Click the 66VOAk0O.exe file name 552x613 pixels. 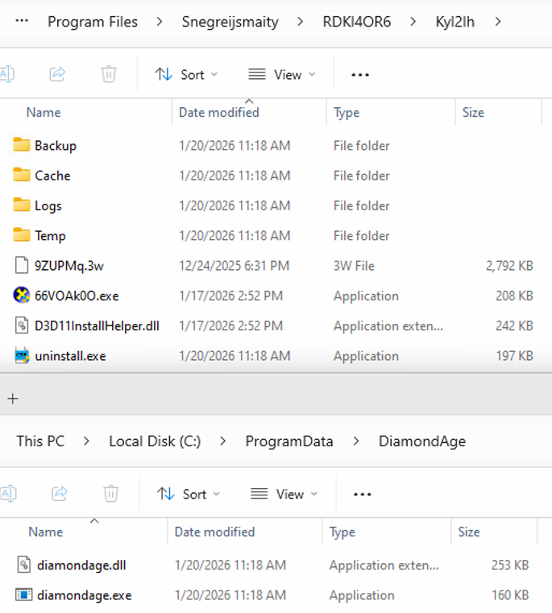coord(77,296)
